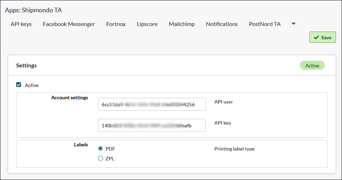Click into the API user input field
Image resolution: width=342 pixels, height=180 pixels.
152,104
